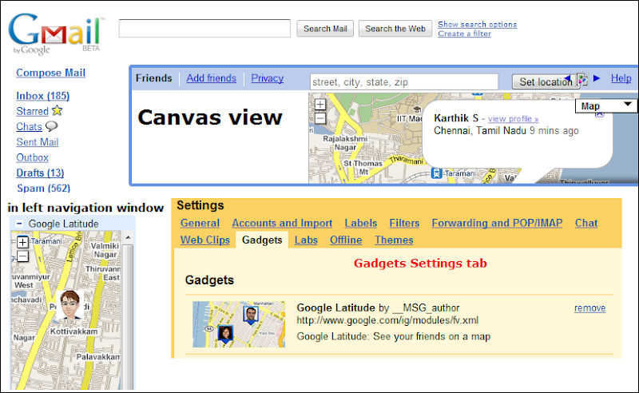639x393 pixels.
Task: Select the Friends tab in Latitude
Action: coord(153,78)
